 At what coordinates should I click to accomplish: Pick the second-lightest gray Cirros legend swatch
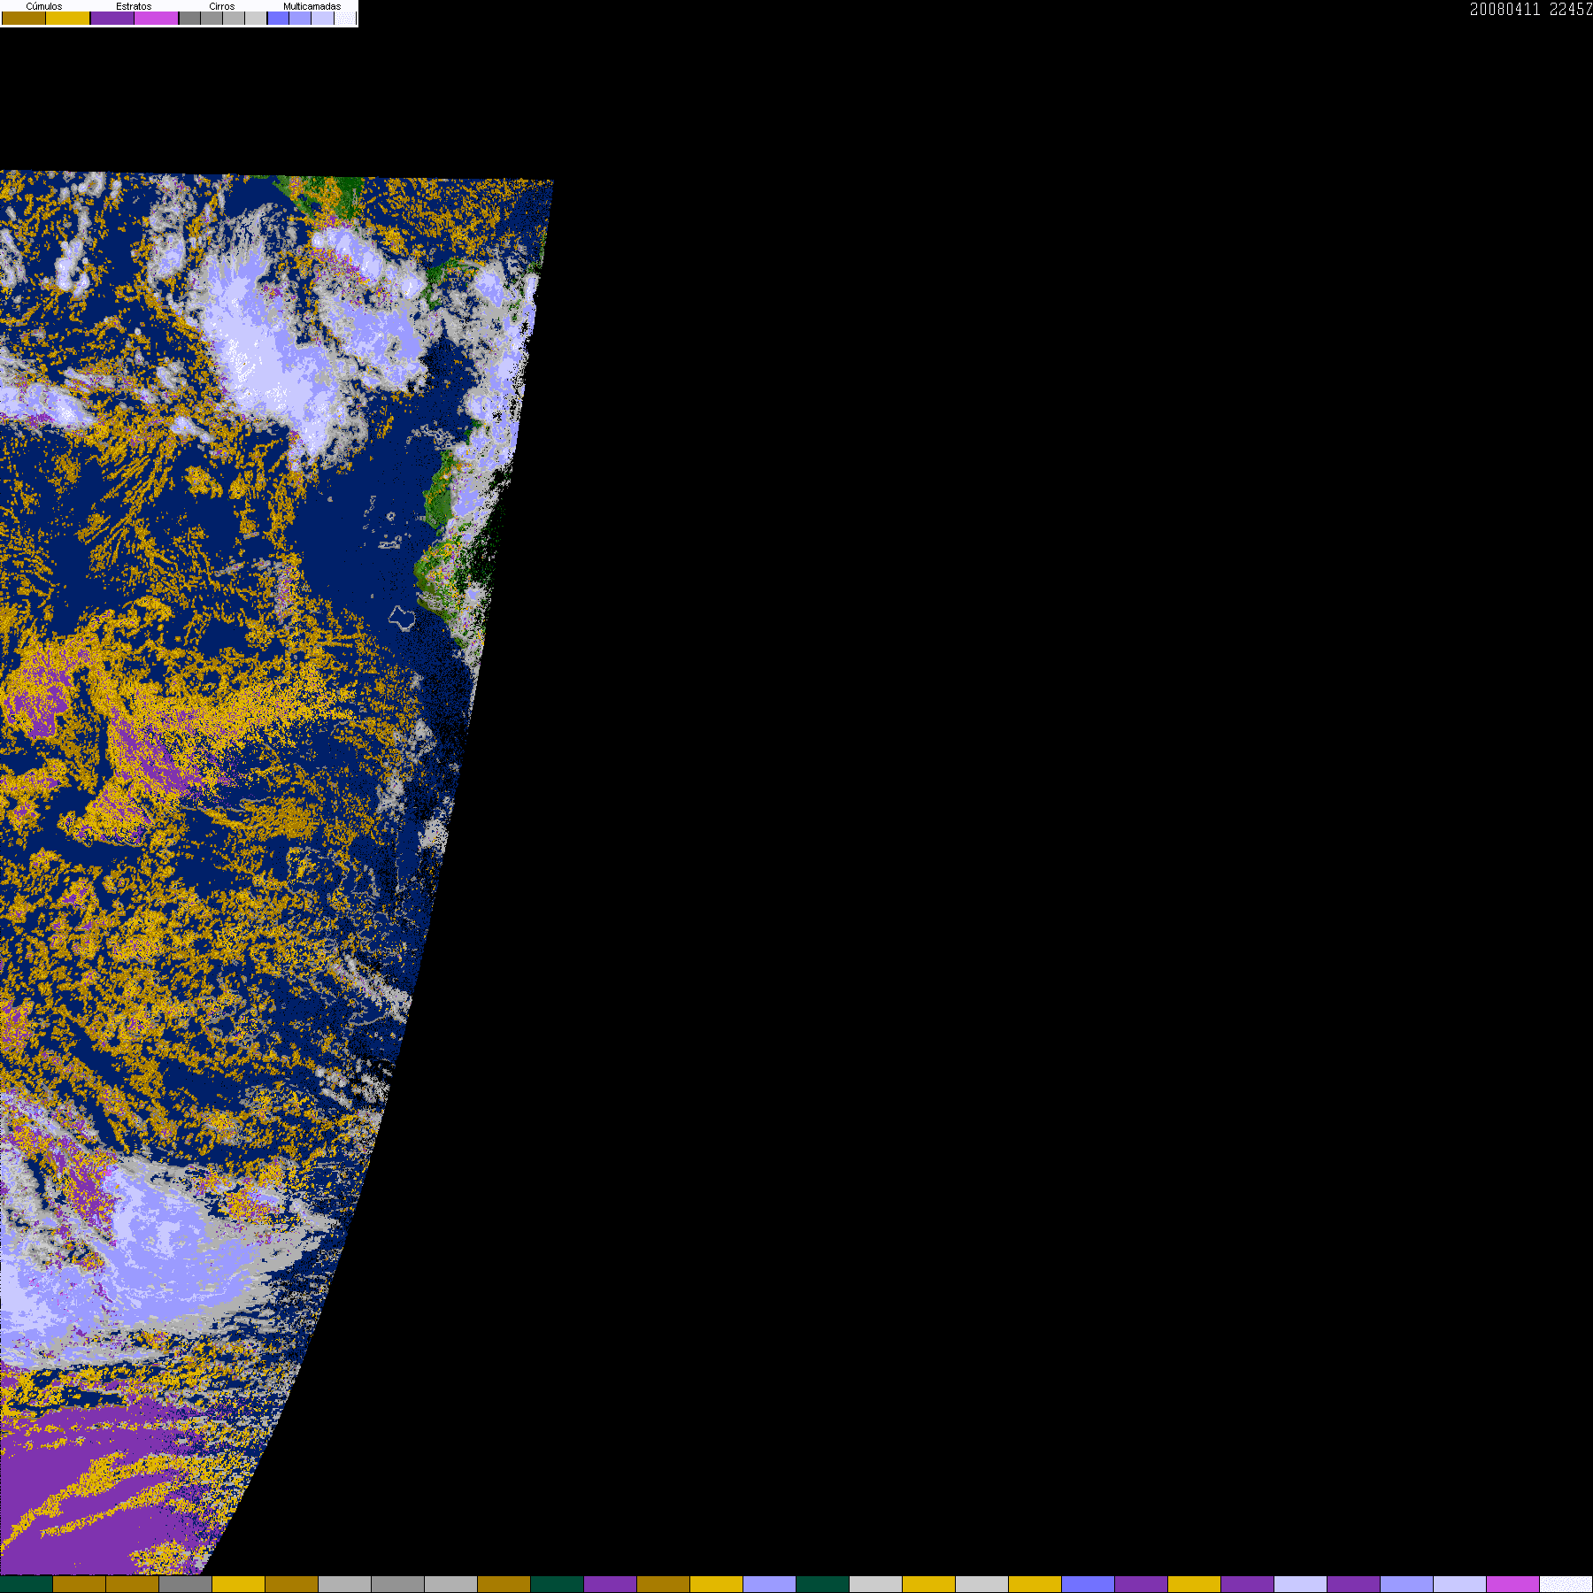click(234, 18)
